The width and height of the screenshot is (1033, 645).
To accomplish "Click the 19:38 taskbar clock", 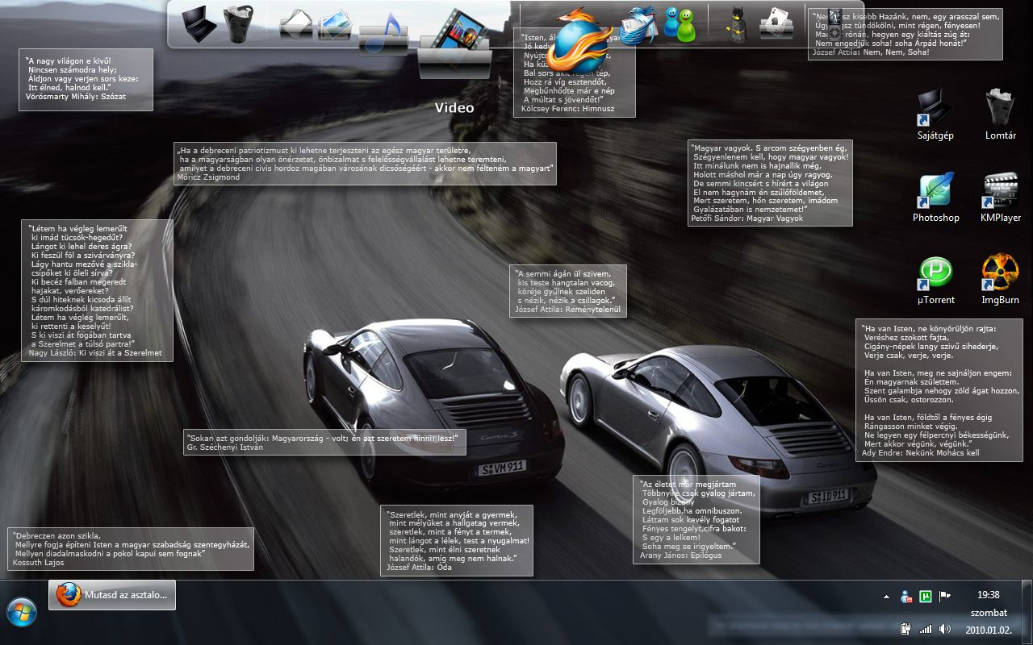I will 988,595.
